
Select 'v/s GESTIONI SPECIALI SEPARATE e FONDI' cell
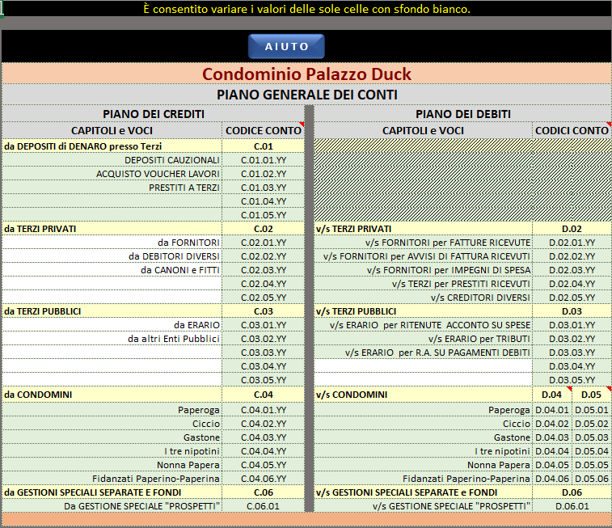(423, 492)
